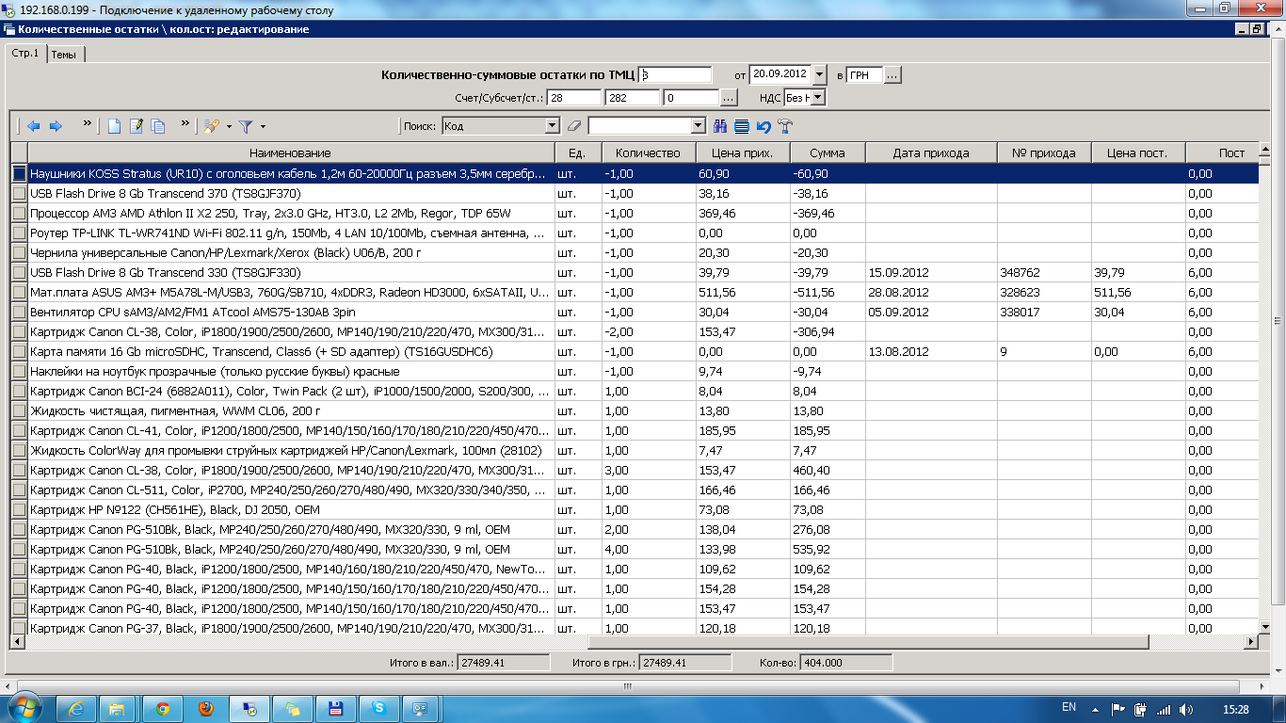This screenshot has width=1286, height=723.
Task: Open the НДС dropdown
Action: (x=818, y=97)
